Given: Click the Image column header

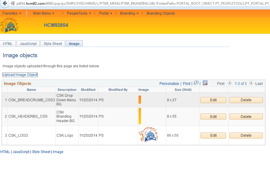Looking at the screenshot, I should click(144, 90).
